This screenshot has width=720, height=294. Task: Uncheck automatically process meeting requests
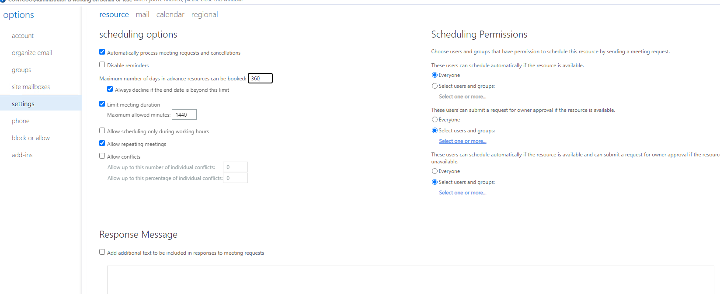click(x=102, y=52)
